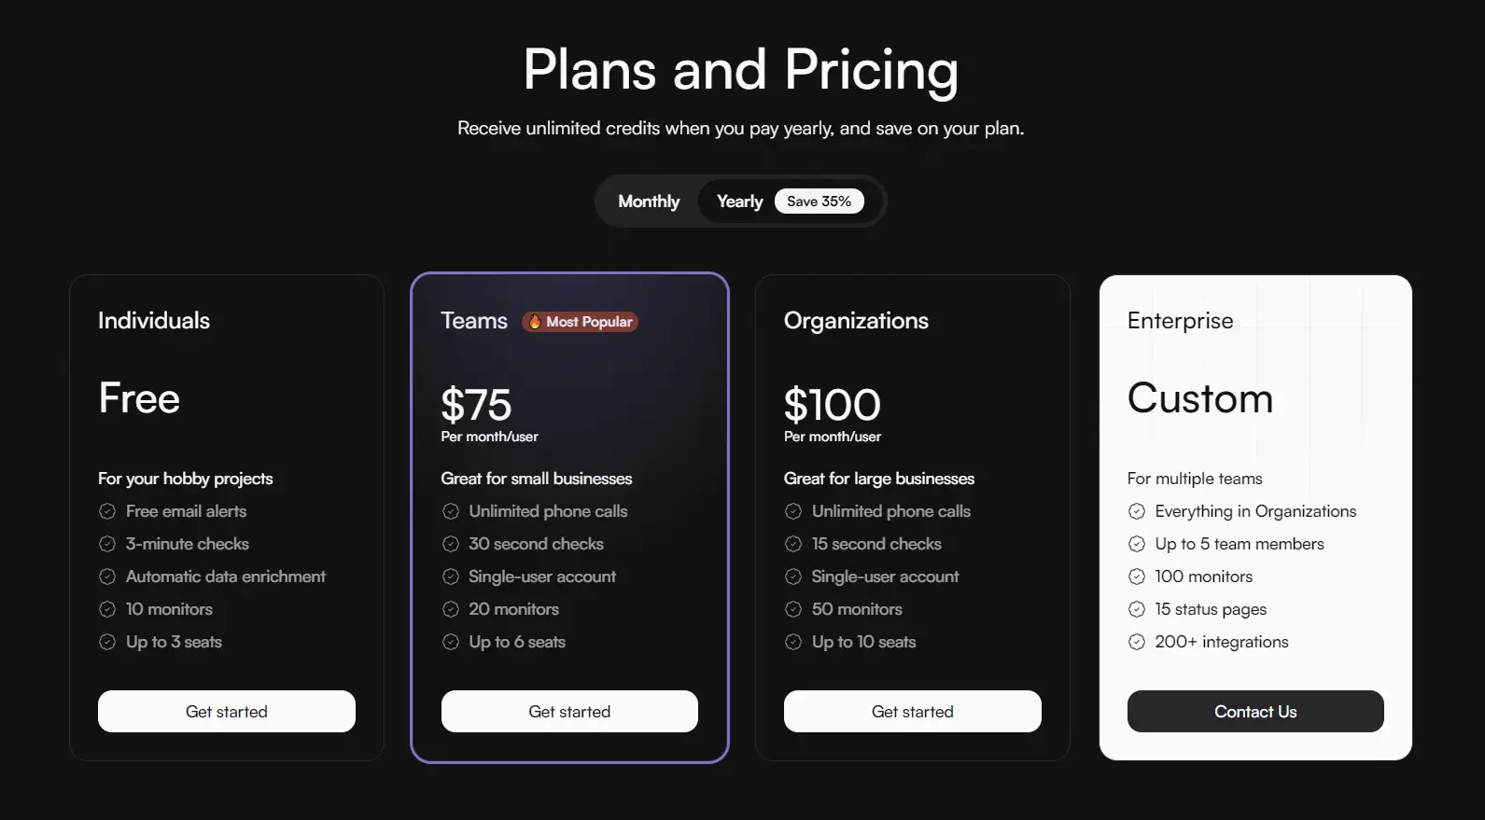Screen dimensions: 1485x820
Task: Click Get started under the Free plan
Action: [226, 711]
